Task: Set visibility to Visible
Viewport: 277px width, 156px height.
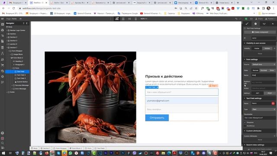Action: coord(257,49)
